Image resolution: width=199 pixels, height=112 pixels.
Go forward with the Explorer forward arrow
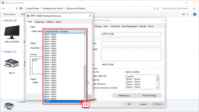point(9,8)
